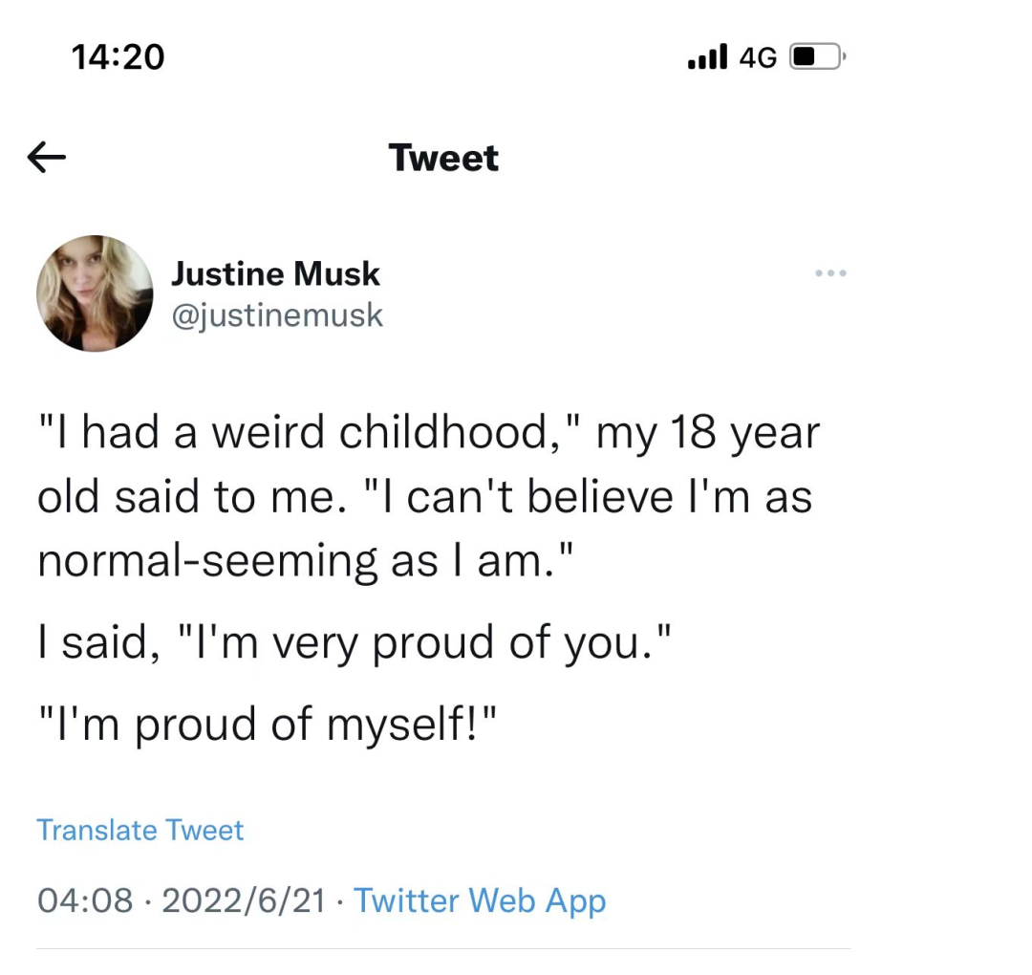1032x975 pixels.
Task: Open the Twitter Web App source link
Action: (x=480, y=900)
